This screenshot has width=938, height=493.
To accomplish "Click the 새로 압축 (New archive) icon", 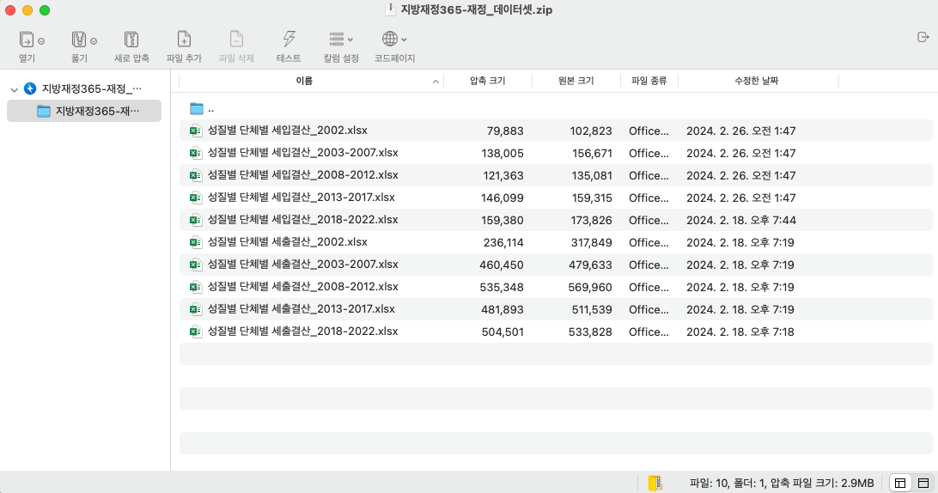I will click(x=131, y=40).
